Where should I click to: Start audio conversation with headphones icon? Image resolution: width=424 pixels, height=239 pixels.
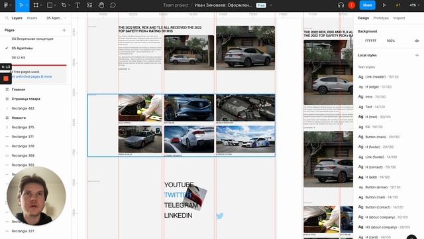(x=341, y=5)
